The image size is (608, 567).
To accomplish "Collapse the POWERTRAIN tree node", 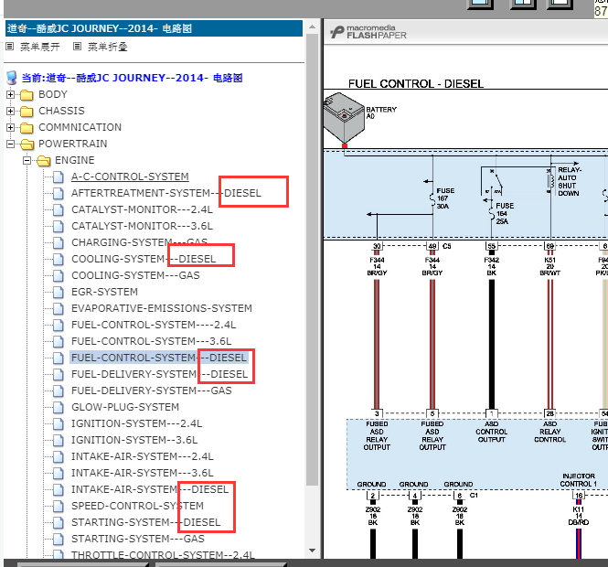I will pyautogui.click(x=11, y=144).
